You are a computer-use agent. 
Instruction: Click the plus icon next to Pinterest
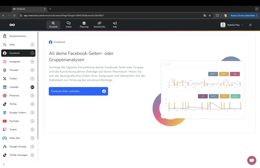32,96
